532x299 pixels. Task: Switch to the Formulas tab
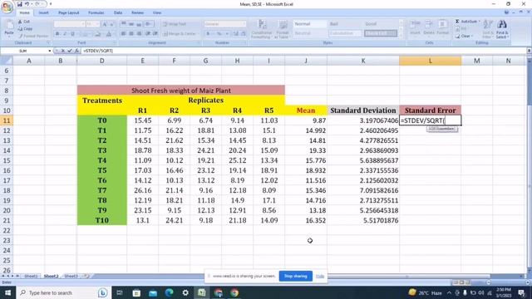(x=96, y=13)
